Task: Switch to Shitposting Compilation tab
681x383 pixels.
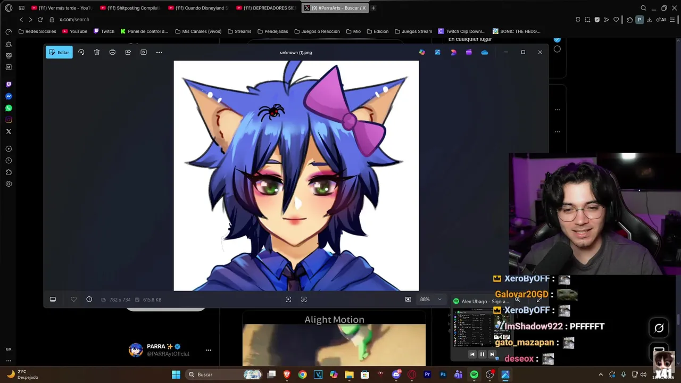Action: click(x=130, y=8)
